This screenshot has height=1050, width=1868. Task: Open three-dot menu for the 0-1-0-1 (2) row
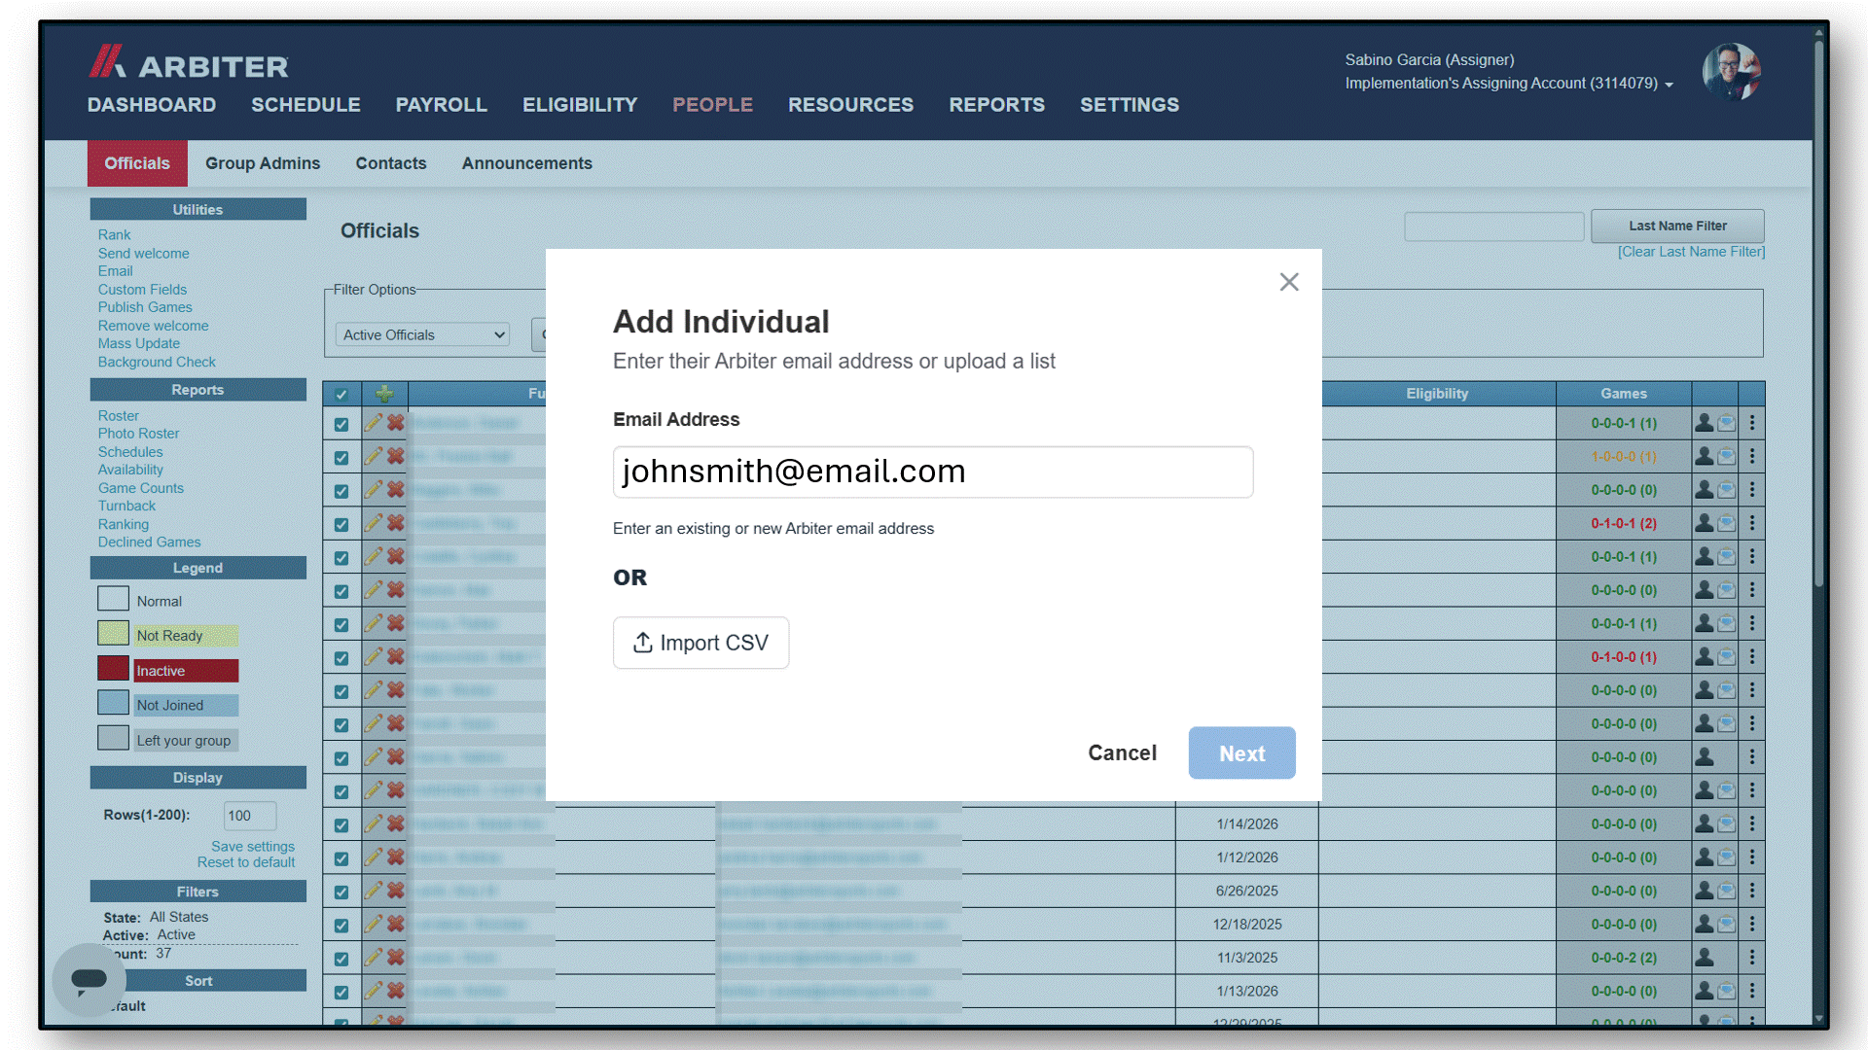point(1752,523)
